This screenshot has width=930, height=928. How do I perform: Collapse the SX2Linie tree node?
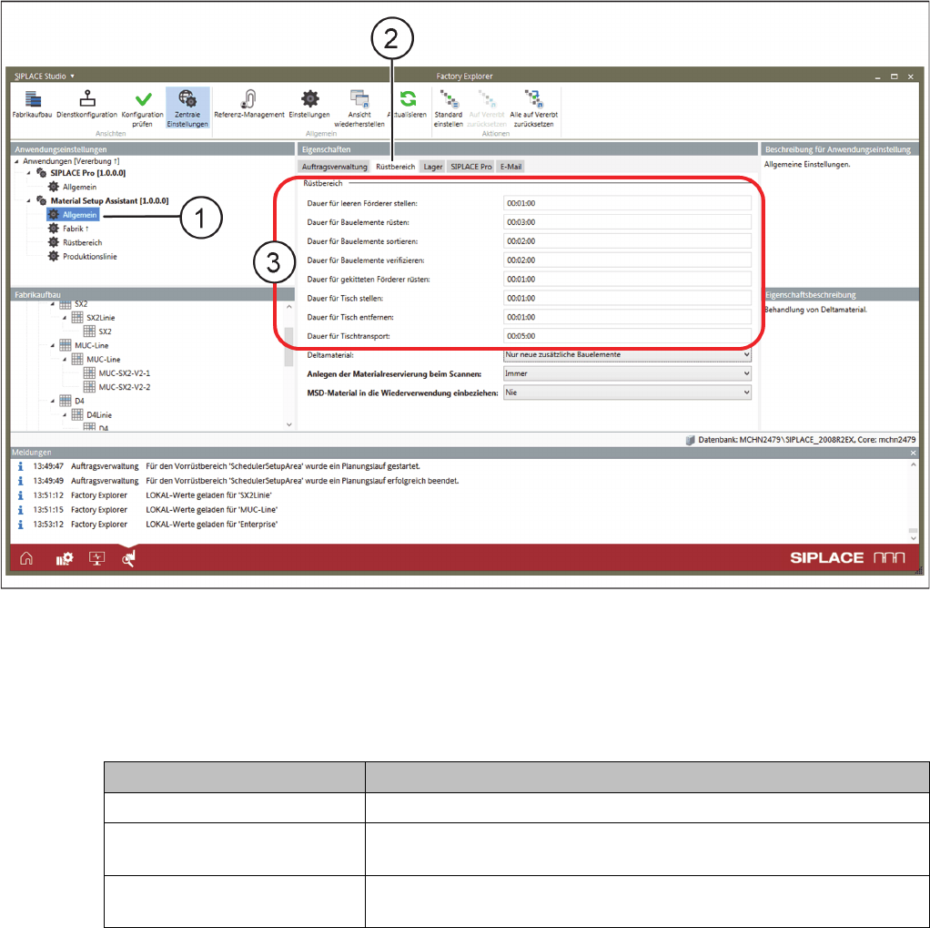65,318
